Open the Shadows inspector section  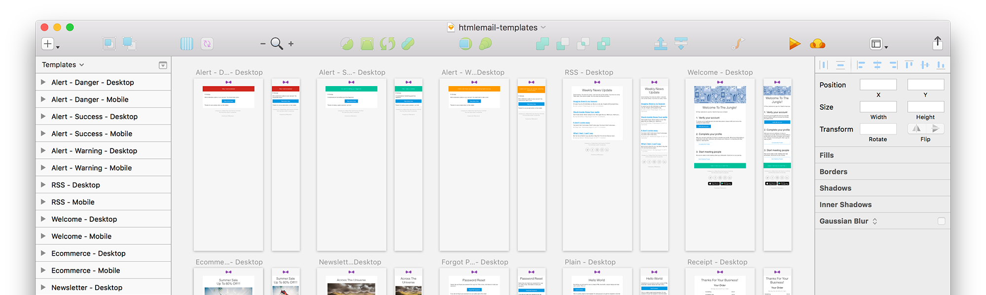[x=882, y=188]
